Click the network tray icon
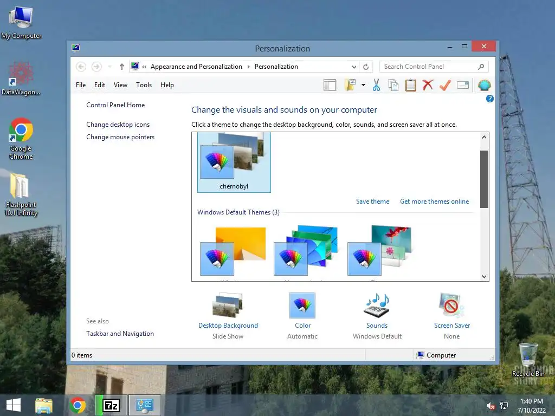Screen dimensions: 555x416 504,406
